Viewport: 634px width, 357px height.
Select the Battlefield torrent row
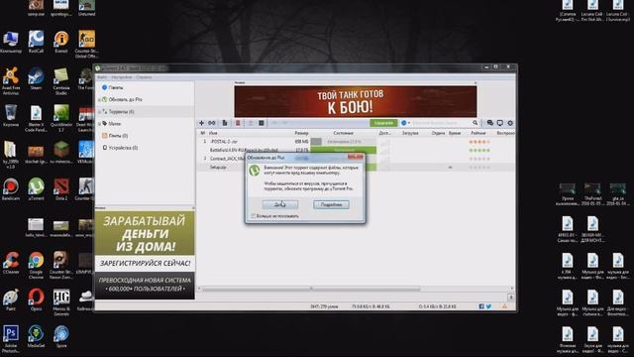coord(356,150)
